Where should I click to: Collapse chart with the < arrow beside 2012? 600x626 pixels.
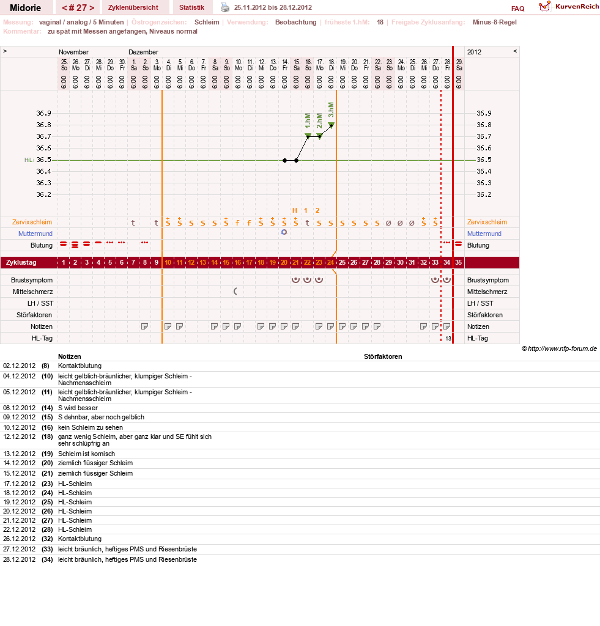(515, 51)
